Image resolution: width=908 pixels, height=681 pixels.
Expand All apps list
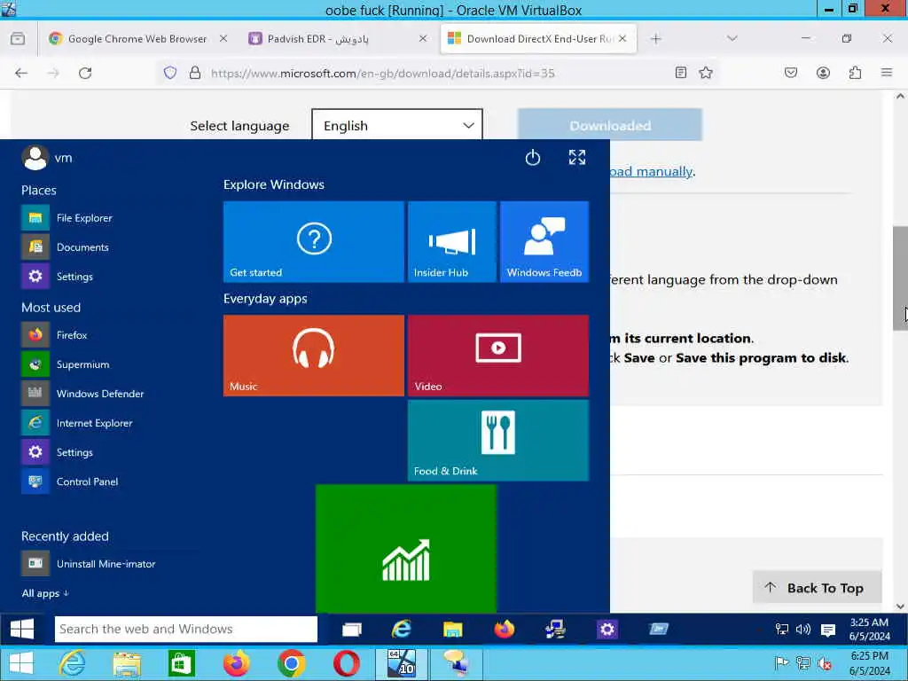click(x=45, y=593)
